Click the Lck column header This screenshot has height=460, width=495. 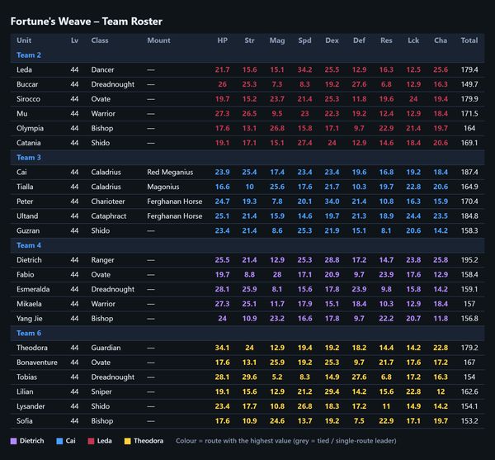tap(413, 40)
